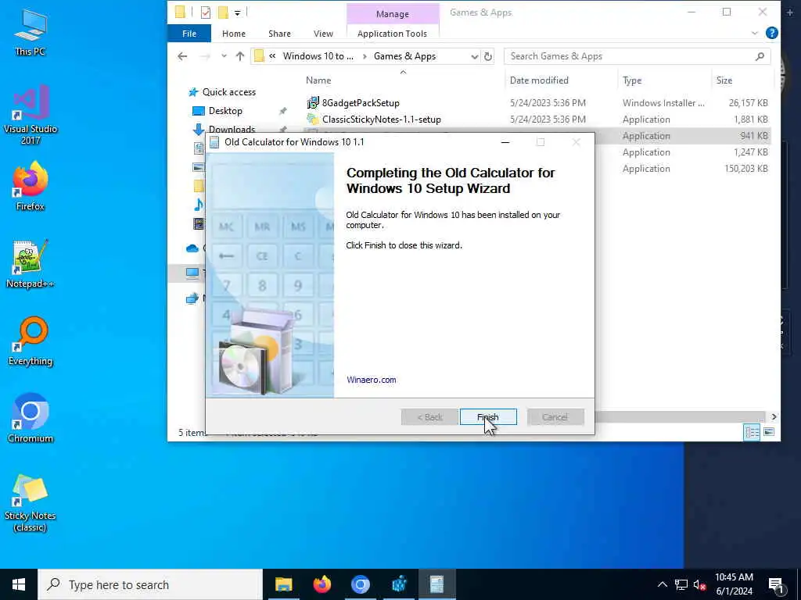Minimize the Old Calculator setup wizard

pyautogui.click(x=505, y=142)
